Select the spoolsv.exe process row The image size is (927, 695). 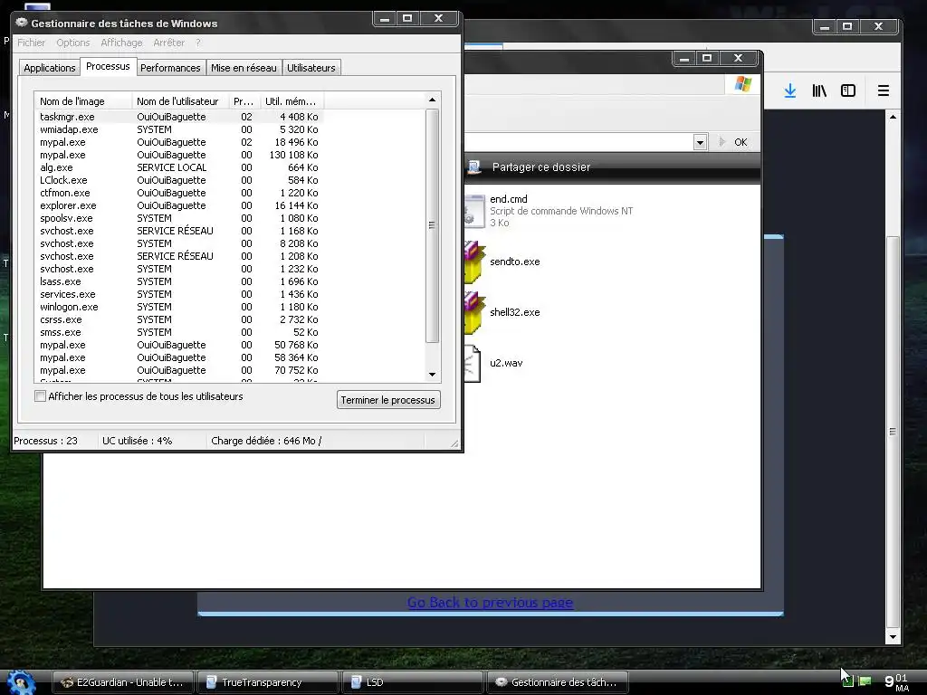click(179, 218)
